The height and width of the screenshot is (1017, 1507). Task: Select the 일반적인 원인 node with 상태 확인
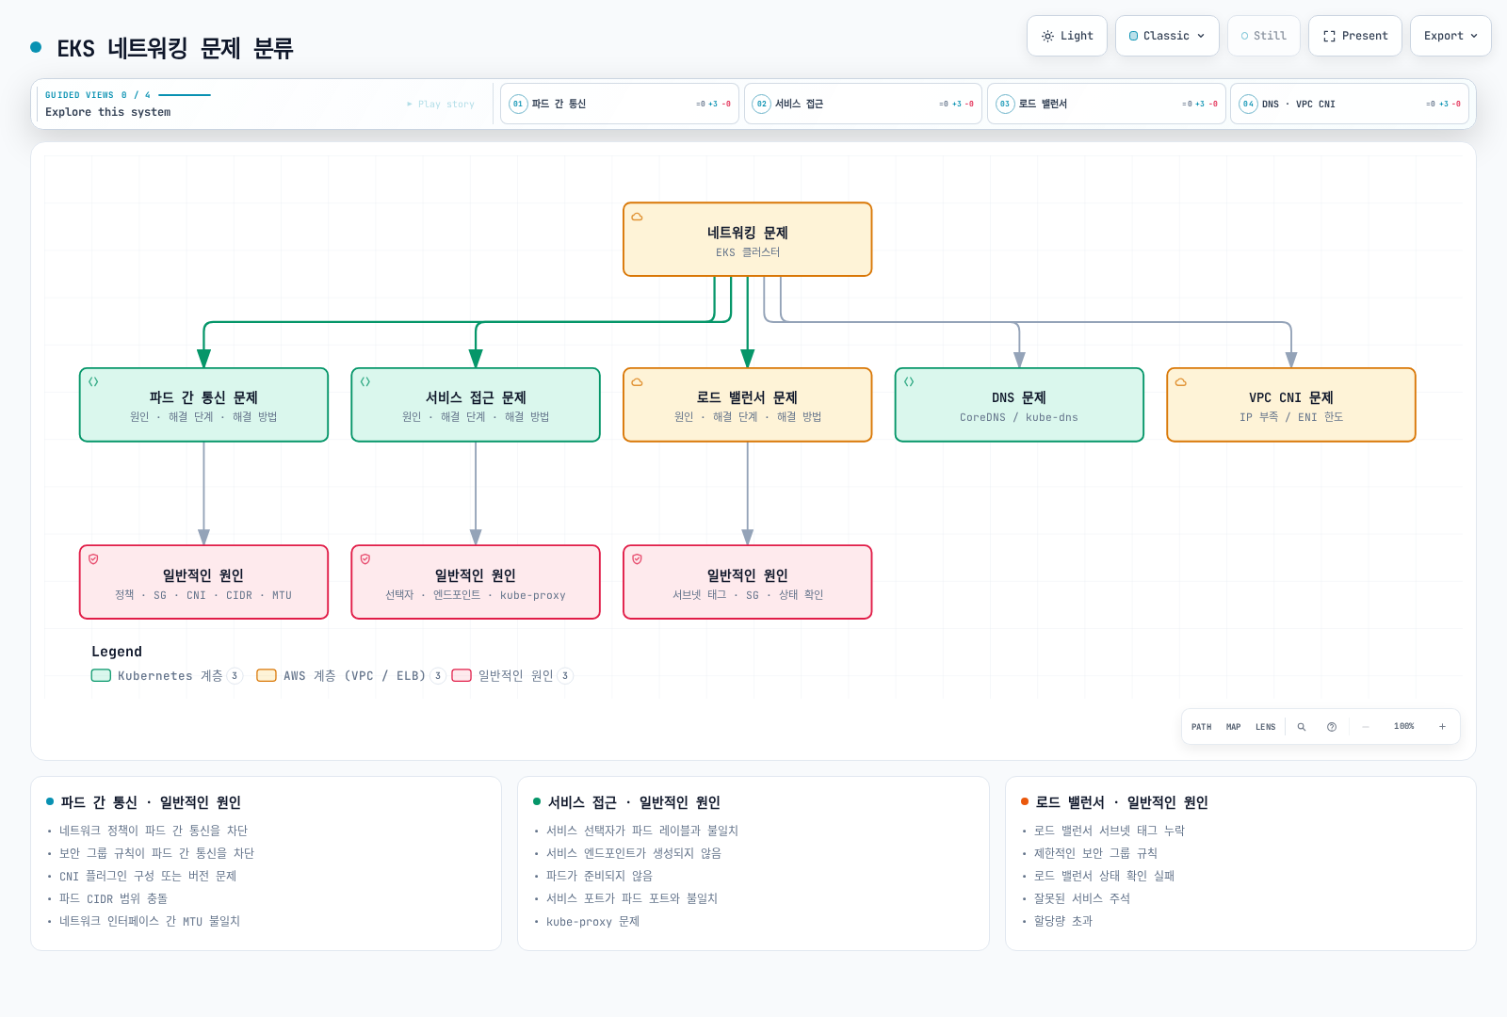click(x=748, y=582)
